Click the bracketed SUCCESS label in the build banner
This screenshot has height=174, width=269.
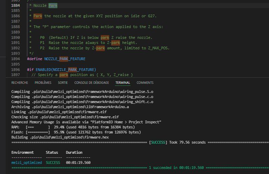click(x=158, y=142)
